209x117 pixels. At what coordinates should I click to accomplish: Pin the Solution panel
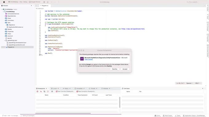(x=31, y=5)
